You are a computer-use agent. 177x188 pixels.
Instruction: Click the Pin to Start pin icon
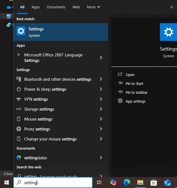pyautogui.click(x=120, y=83)
